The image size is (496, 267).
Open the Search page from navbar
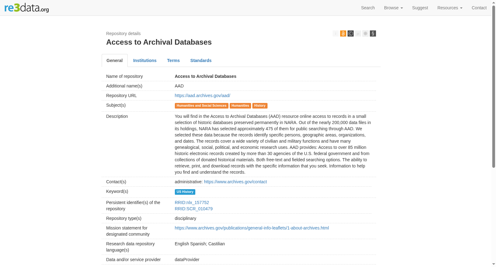[x=368, y=8]
